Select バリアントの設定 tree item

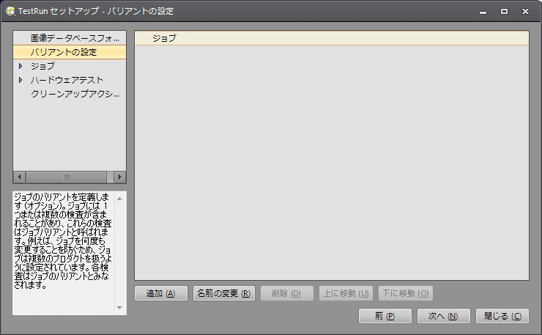[x=63, y=52]
